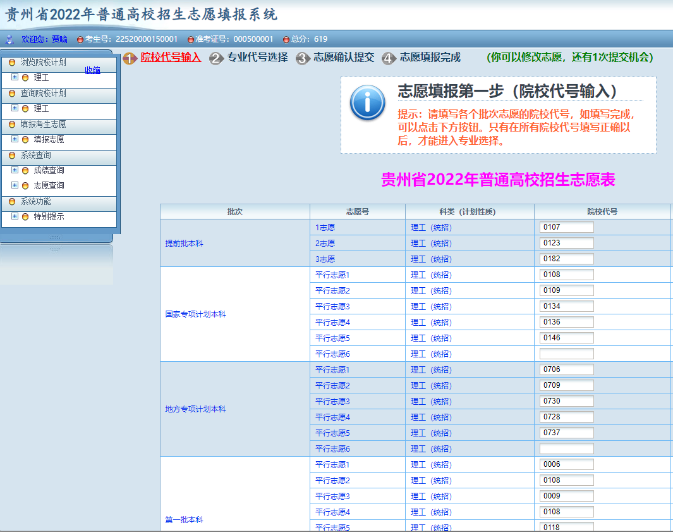
Task: Click step 4 number icon
Action: 389,58
